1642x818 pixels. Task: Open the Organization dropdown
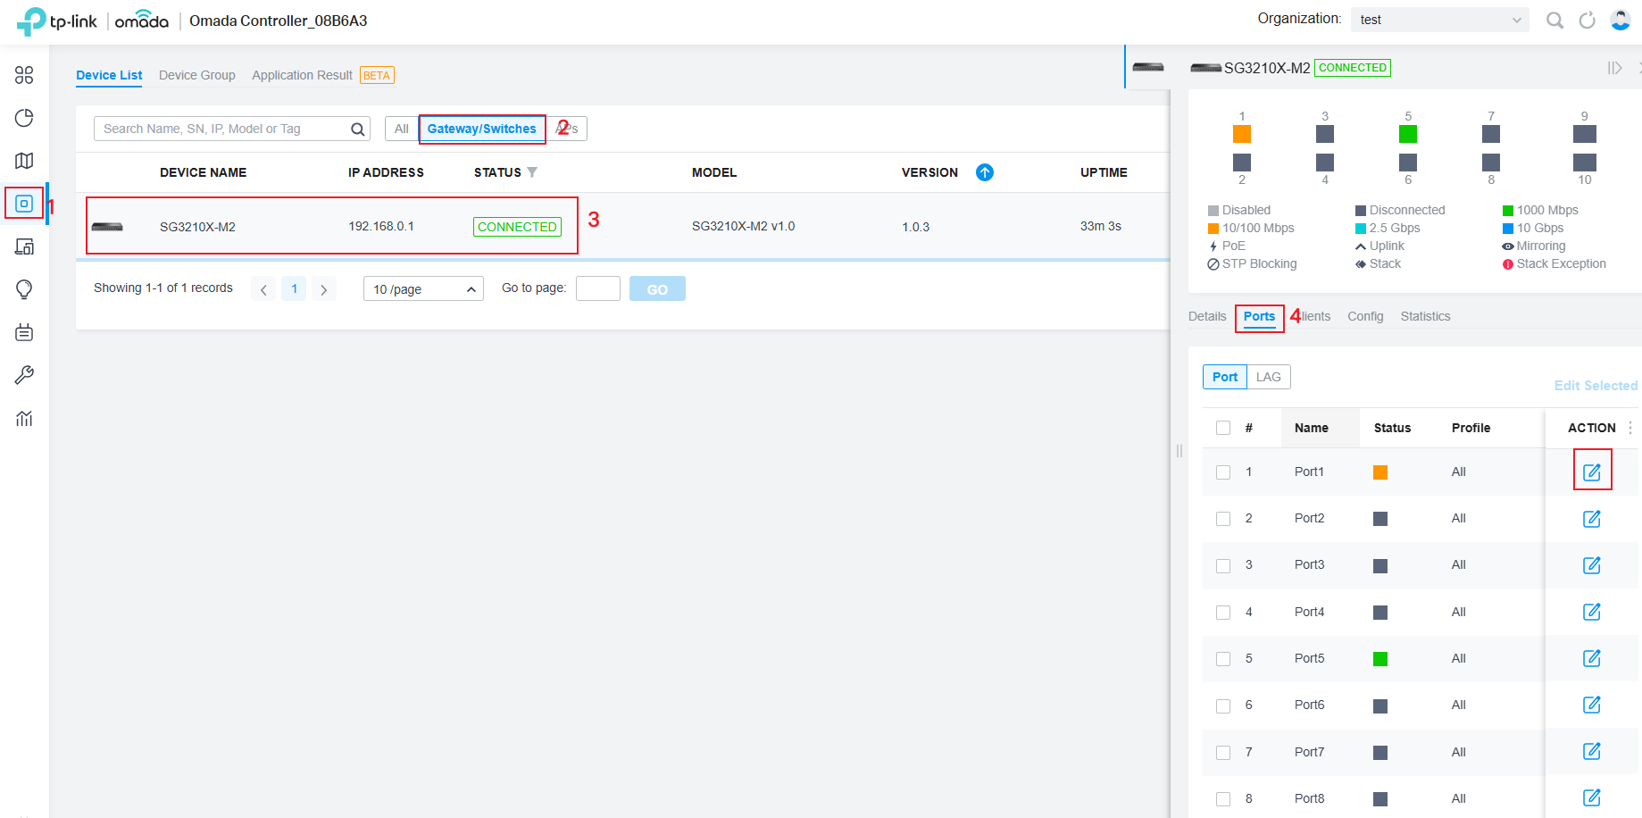point(1440,20)
